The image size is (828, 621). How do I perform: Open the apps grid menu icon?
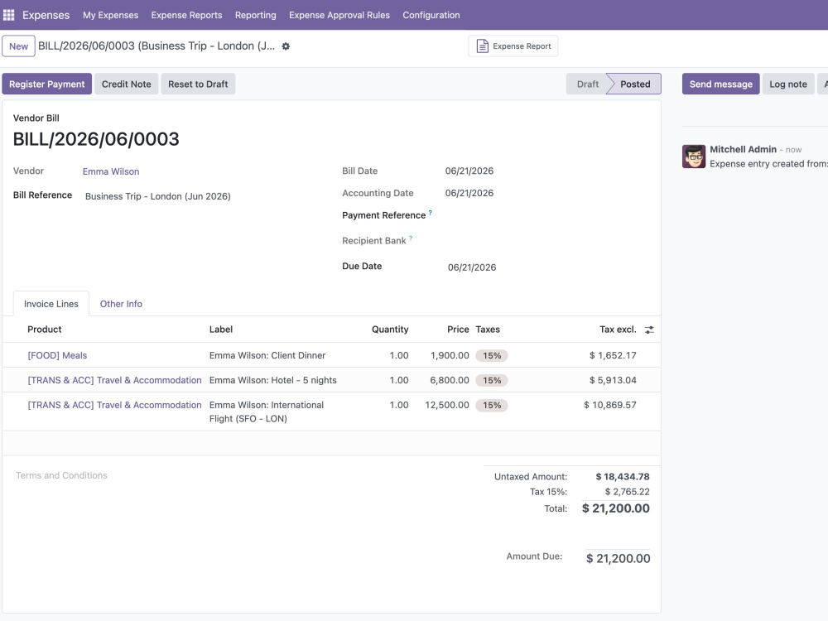(x=9, y=15)
